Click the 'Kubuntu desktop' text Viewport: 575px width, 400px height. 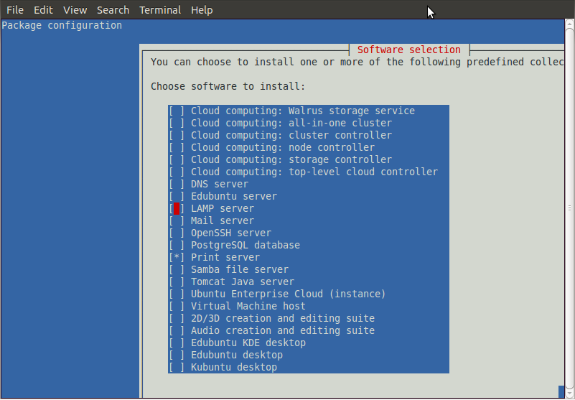(x=234, y=367)
